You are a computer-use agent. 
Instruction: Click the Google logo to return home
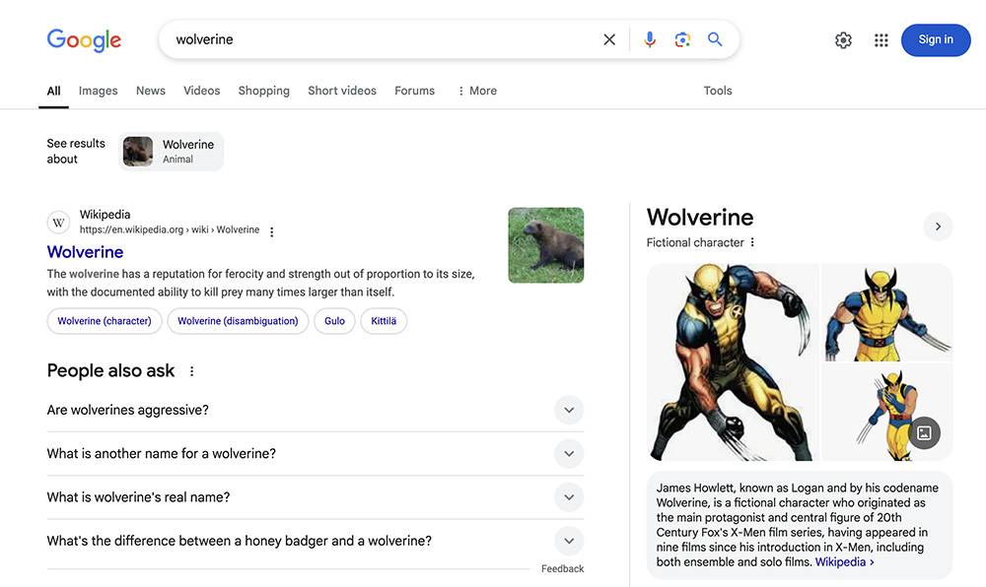point(84,39)
